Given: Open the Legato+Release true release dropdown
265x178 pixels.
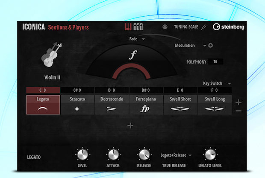Looking at the screenshot, I should click(176, 155).
